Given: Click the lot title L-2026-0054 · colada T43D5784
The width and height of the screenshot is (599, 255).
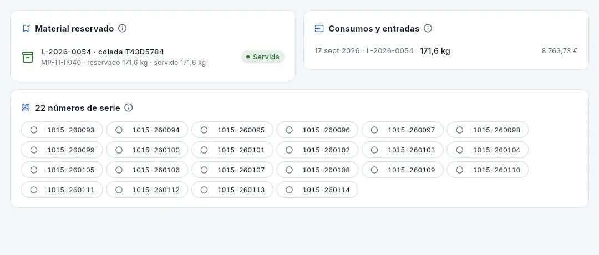Looking at the screenshot, I should 103,52.
